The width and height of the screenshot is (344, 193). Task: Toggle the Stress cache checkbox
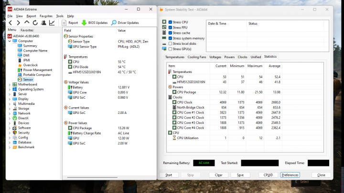pos(170,33)
